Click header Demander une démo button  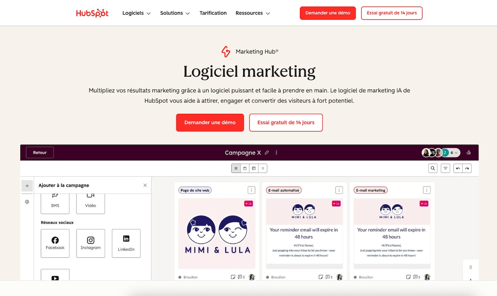[328, 13]
